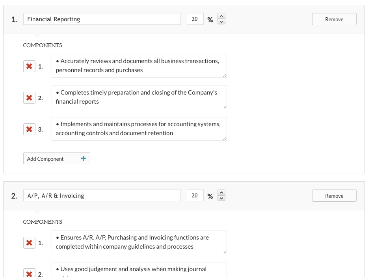This screenshot has width=370, height=277.
Task: Edit the business transactions component text
Action: point(139,66)
